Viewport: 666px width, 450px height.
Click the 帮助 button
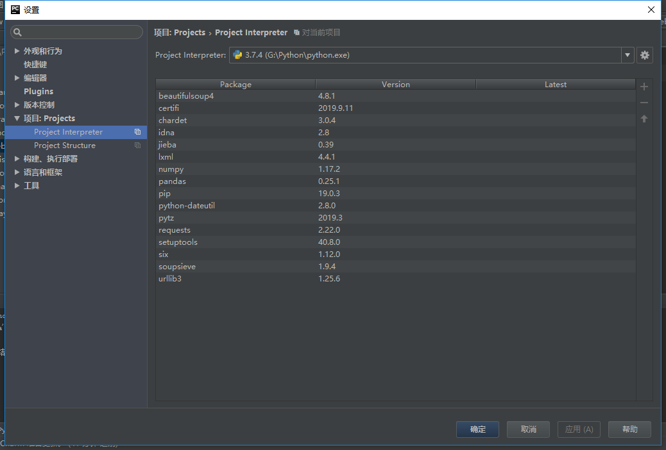click(629, 429)
